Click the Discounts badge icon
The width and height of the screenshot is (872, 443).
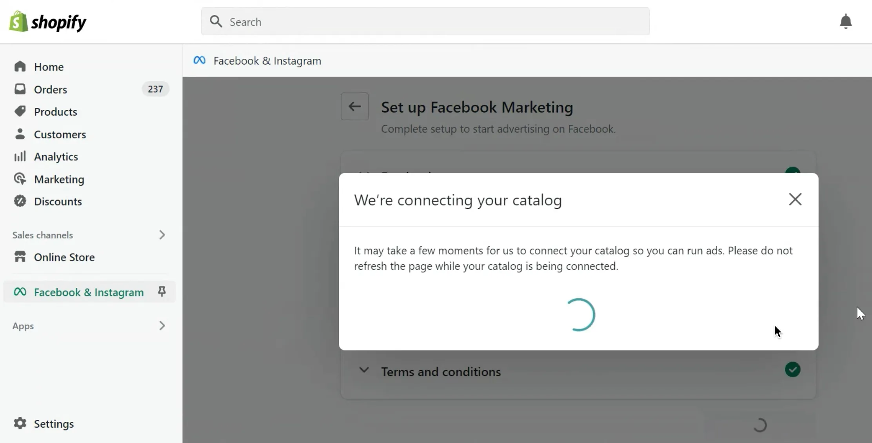click(20, 201)
